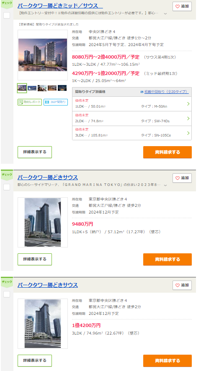Tick the check box for the 1億4200万円 listing
The height and width of the screenshot is (371, 201).
point(7,294)
